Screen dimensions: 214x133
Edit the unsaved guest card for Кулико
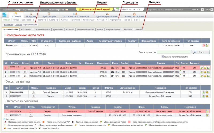(207, 46)
